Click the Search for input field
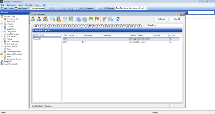 [170, 25]
